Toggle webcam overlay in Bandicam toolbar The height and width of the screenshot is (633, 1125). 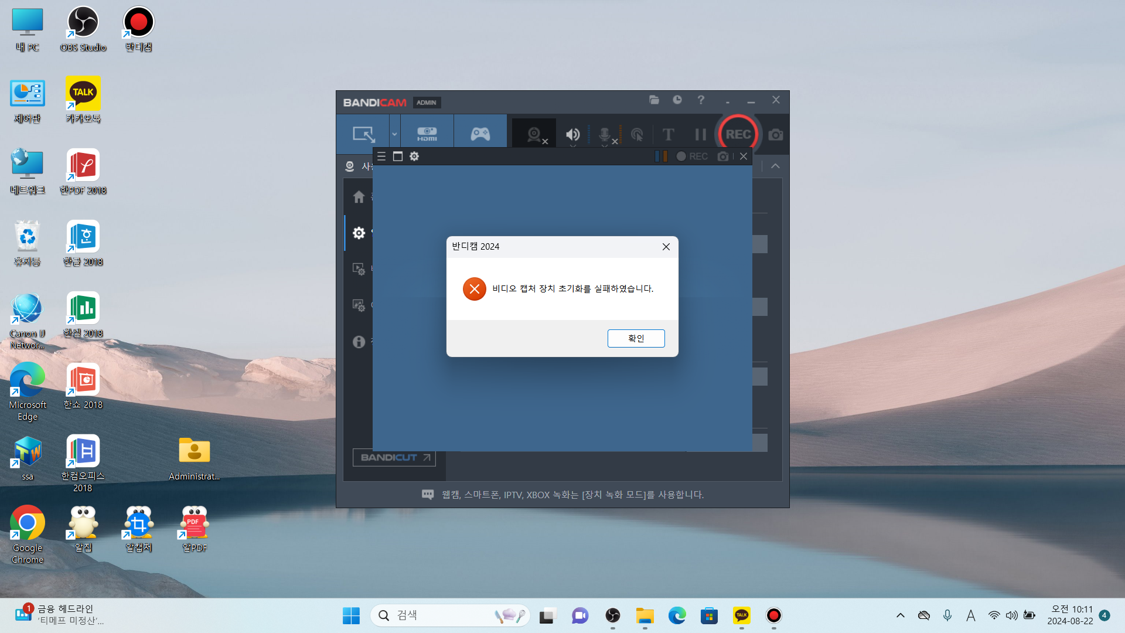(x=534, y=134)
